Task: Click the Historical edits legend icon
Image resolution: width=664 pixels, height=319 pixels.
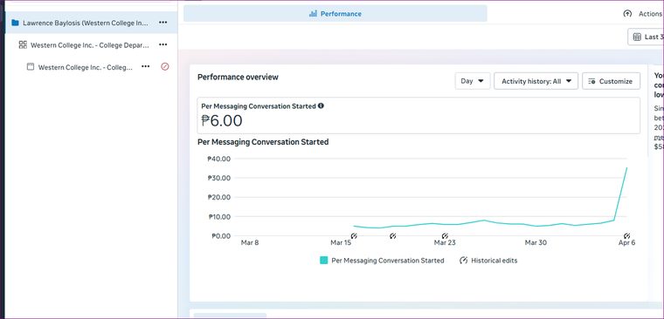Action: 464,261
